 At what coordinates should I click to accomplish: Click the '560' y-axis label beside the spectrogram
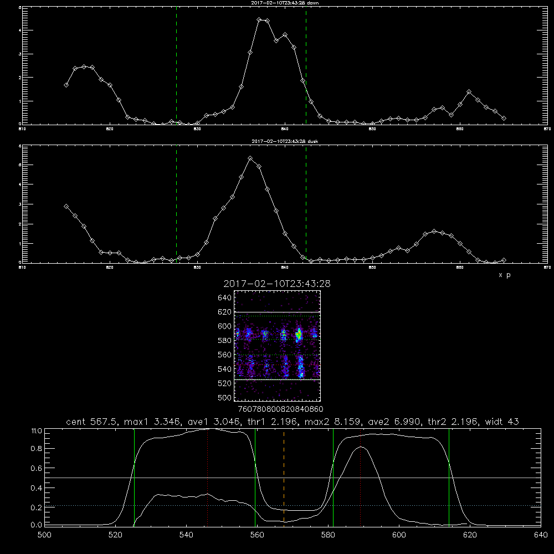(x=225, y=355)
